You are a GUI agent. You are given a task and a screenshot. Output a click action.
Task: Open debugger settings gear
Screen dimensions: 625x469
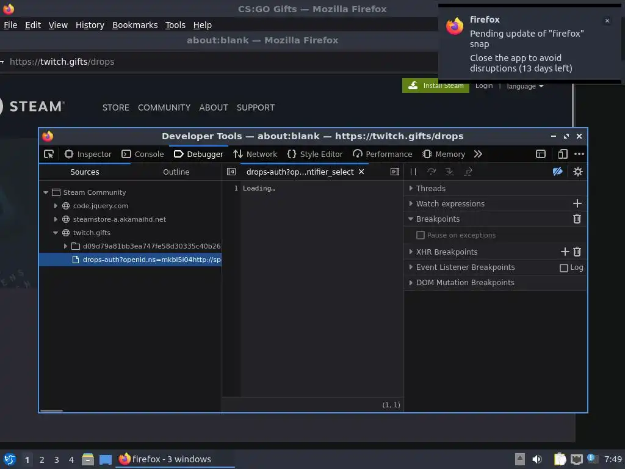pyautogui.click(x=577, y=172)
